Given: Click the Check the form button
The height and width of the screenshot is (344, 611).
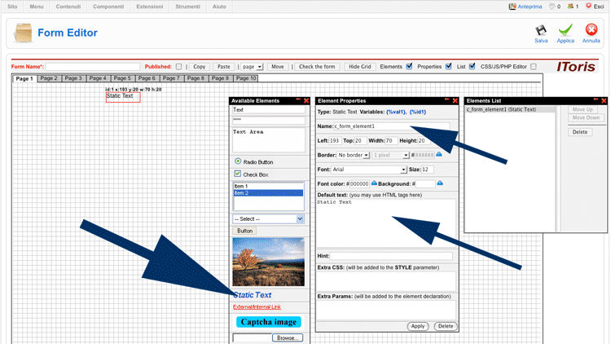Looking at the screenshot, I should [317, 67].
